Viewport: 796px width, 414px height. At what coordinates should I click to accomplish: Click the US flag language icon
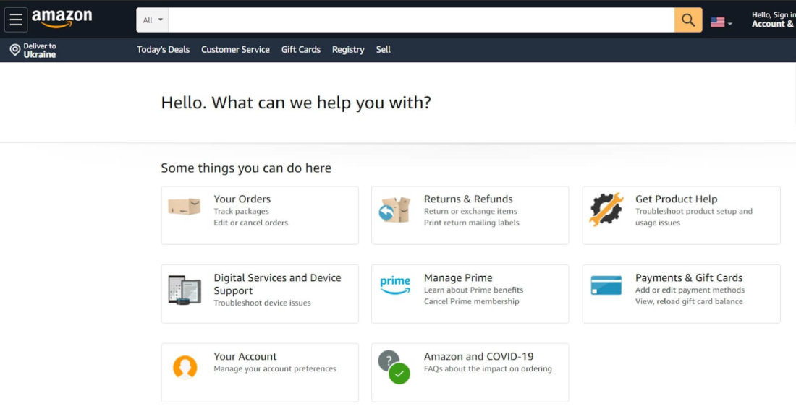[717, 22]
